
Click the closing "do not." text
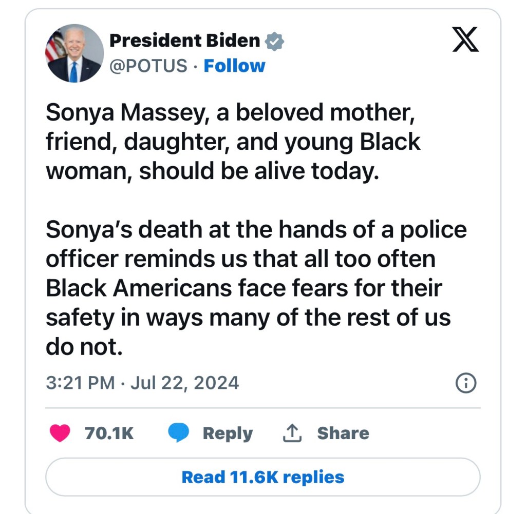84,347
